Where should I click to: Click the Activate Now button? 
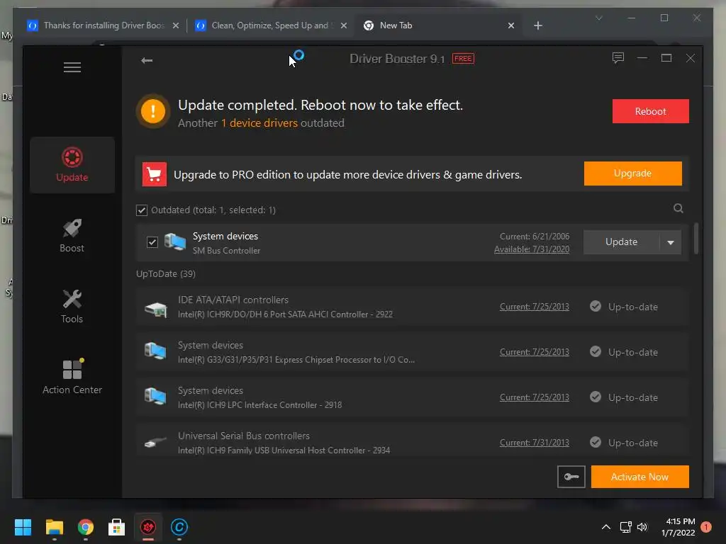point(640,477)
